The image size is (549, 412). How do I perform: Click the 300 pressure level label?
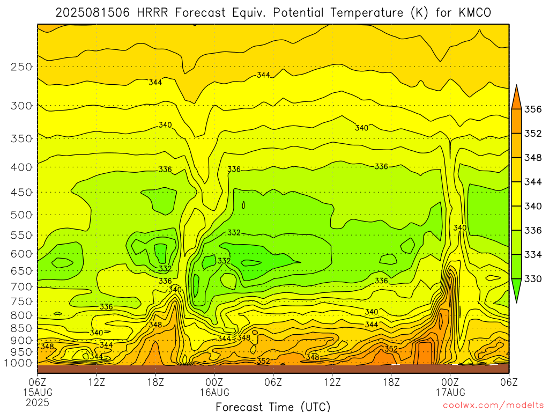(21, 106)
